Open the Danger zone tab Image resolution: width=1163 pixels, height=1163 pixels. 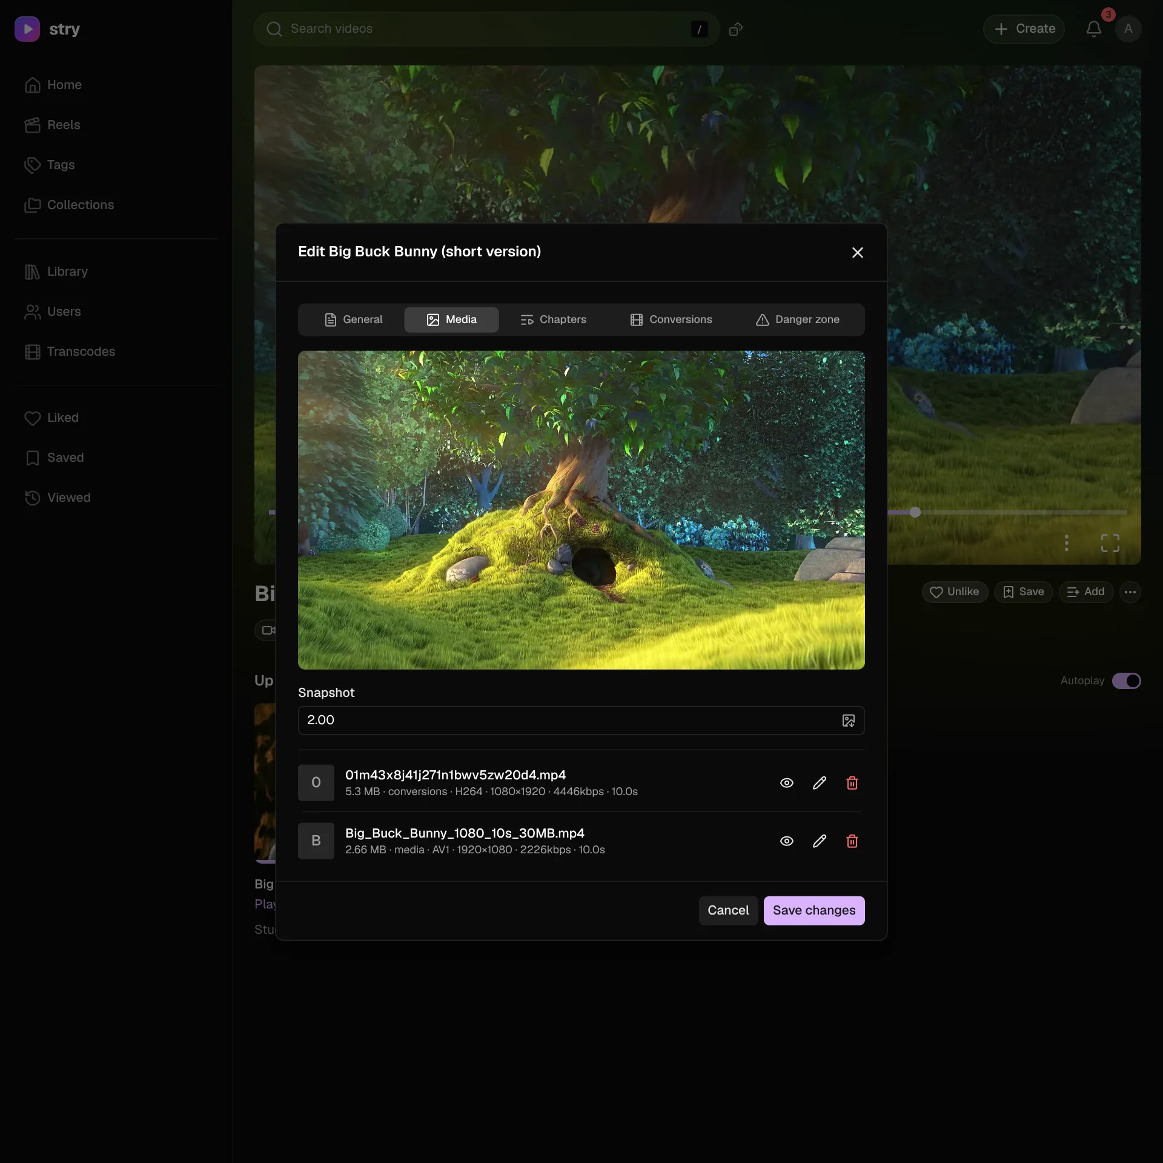797,319
